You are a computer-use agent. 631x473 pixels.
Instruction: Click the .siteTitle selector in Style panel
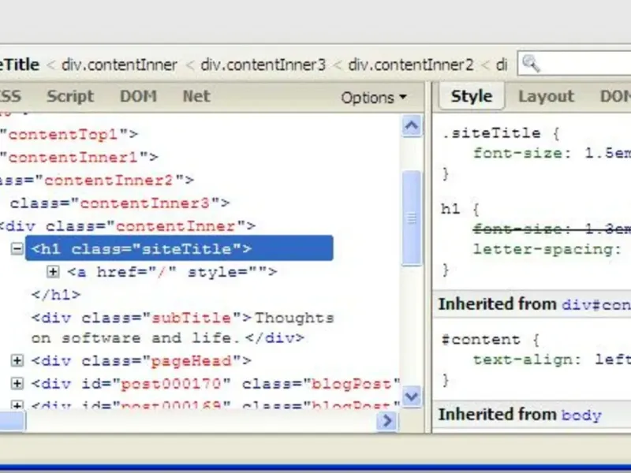coord(491,133)
